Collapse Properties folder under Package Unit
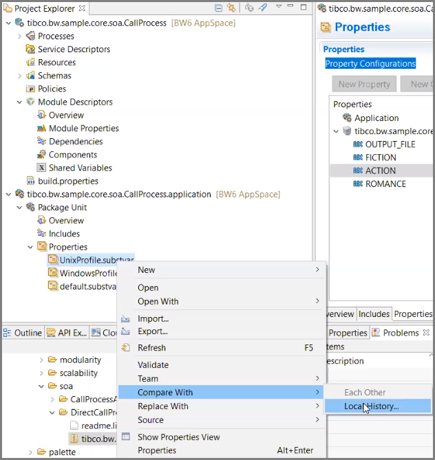The image size is (435, 460). click(x=30, y=247)
